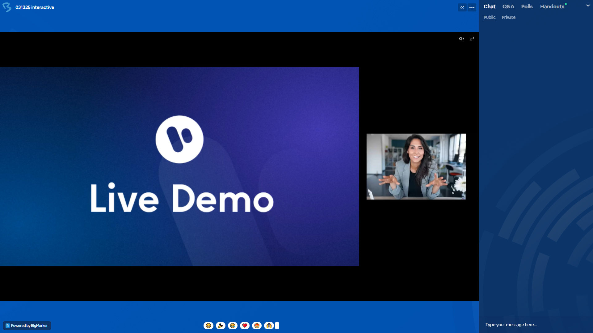Send the grinning face reaction
Image resolution: width=593 pixels, height=333 pixels.
tap(208, 326)
